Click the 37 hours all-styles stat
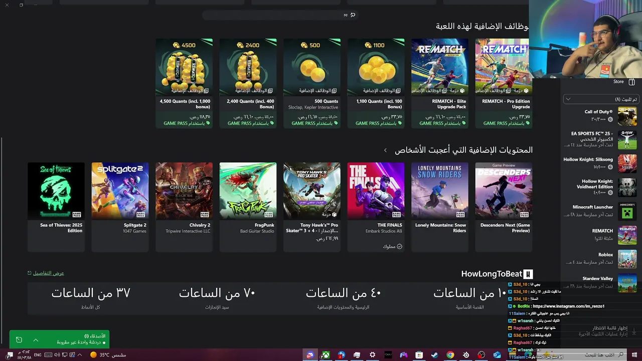Viewport: 642px width, 361px height. pos(91,298)
